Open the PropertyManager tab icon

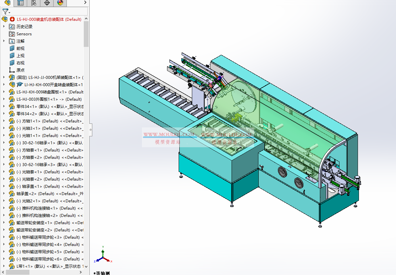pos(21,3)
